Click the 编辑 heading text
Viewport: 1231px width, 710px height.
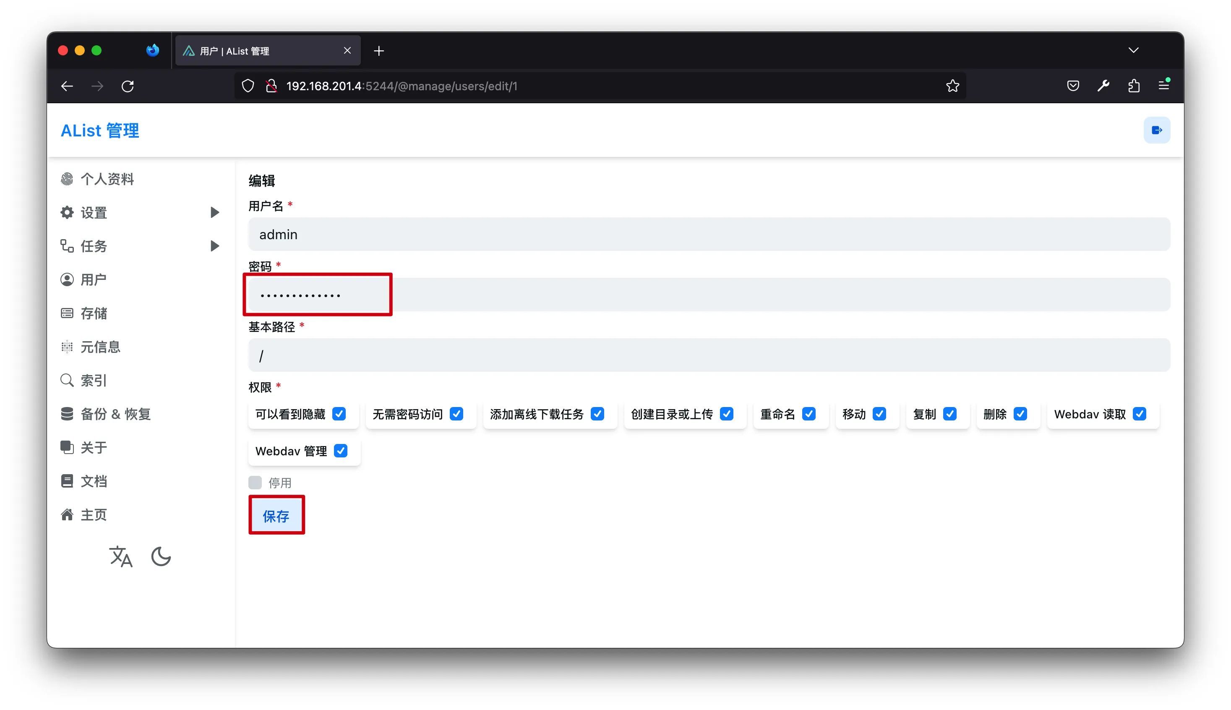coord(262,181)
